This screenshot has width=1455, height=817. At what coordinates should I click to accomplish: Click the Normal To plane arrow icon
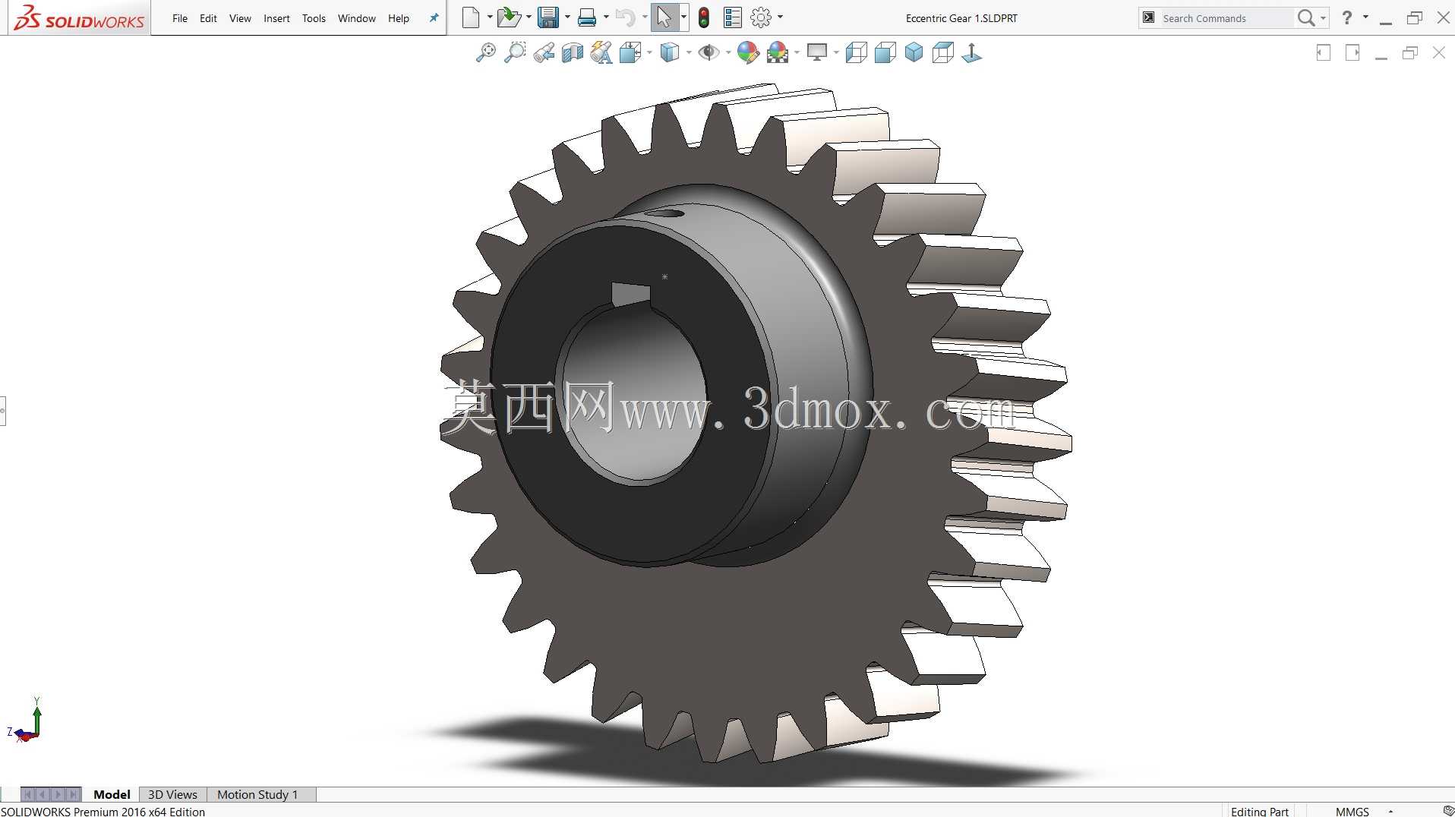point(972,52)
